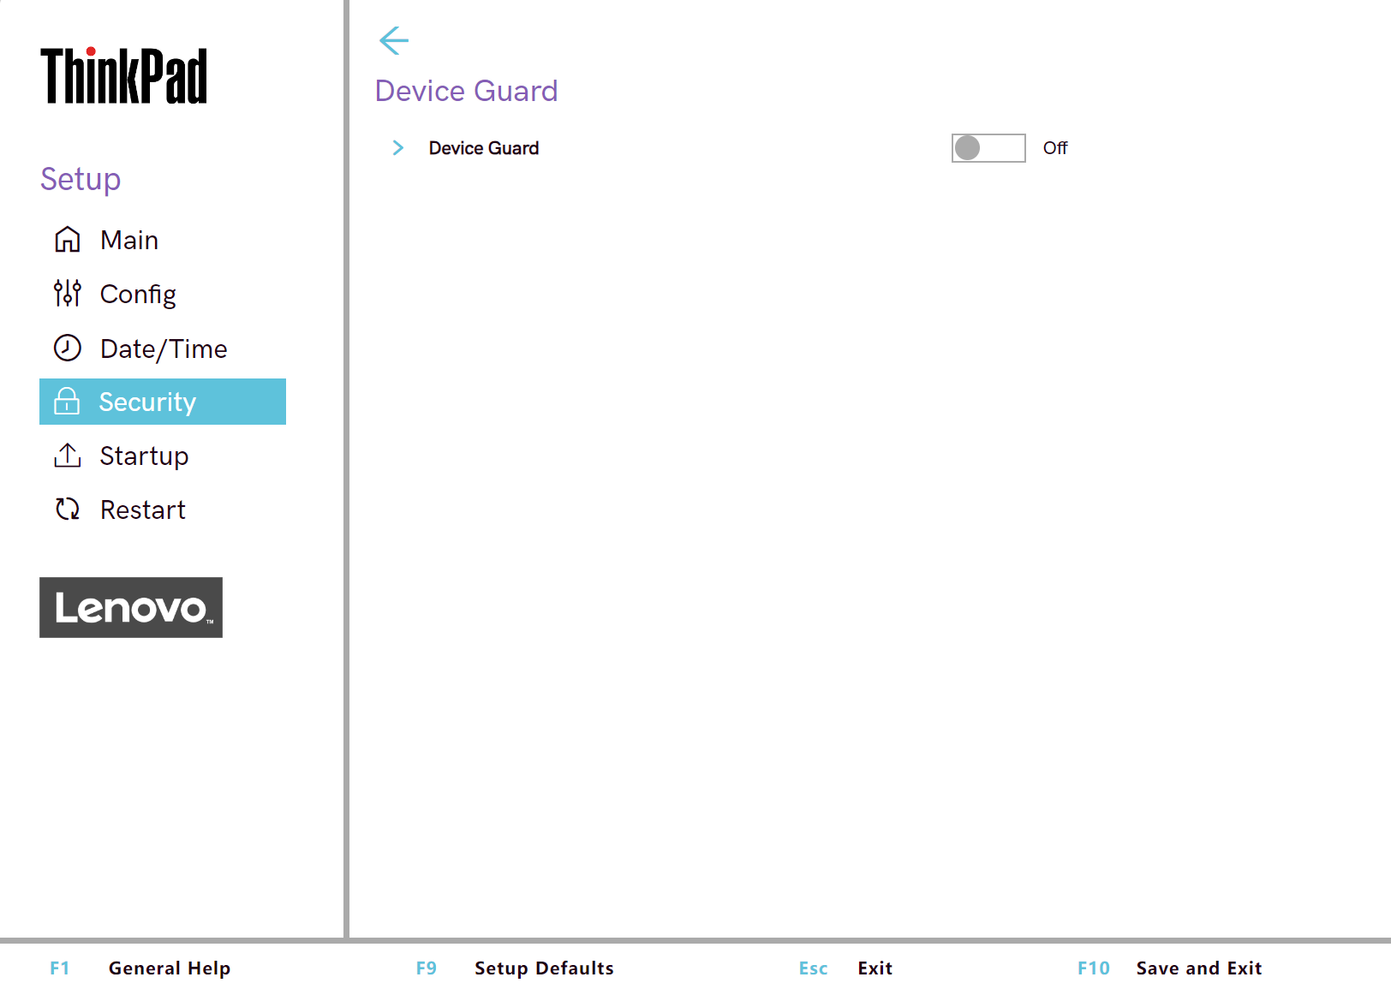Screen dimensions: 1391x989
Task: Click the Off label next to the toggle
Action: pos(1055,148)
